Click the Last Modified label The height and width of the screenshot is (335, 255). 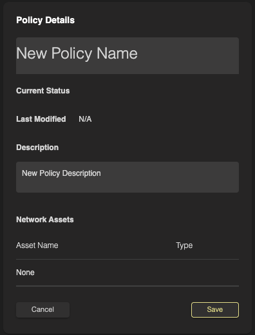41,119
